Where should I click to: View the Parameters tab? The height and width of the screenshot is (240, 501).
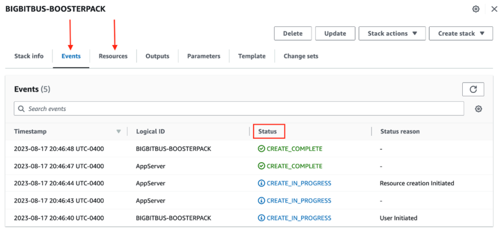point(204,56)
